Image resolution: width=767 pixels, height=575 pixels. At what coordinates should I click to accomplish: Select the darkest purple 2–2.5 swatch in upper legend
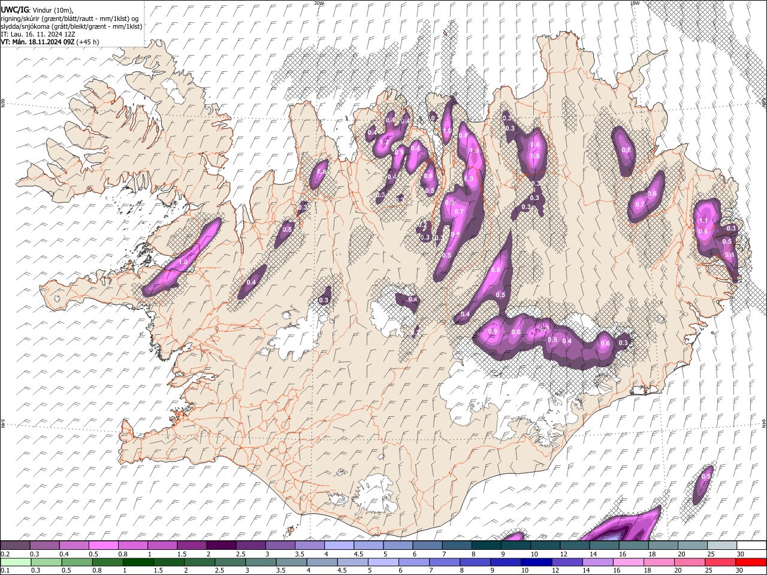pyautogui.click(x=221, y=545)
